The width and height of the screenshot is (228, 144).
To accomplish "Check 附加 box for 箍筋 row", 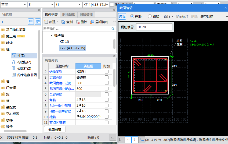I will [x=107, y=117].
